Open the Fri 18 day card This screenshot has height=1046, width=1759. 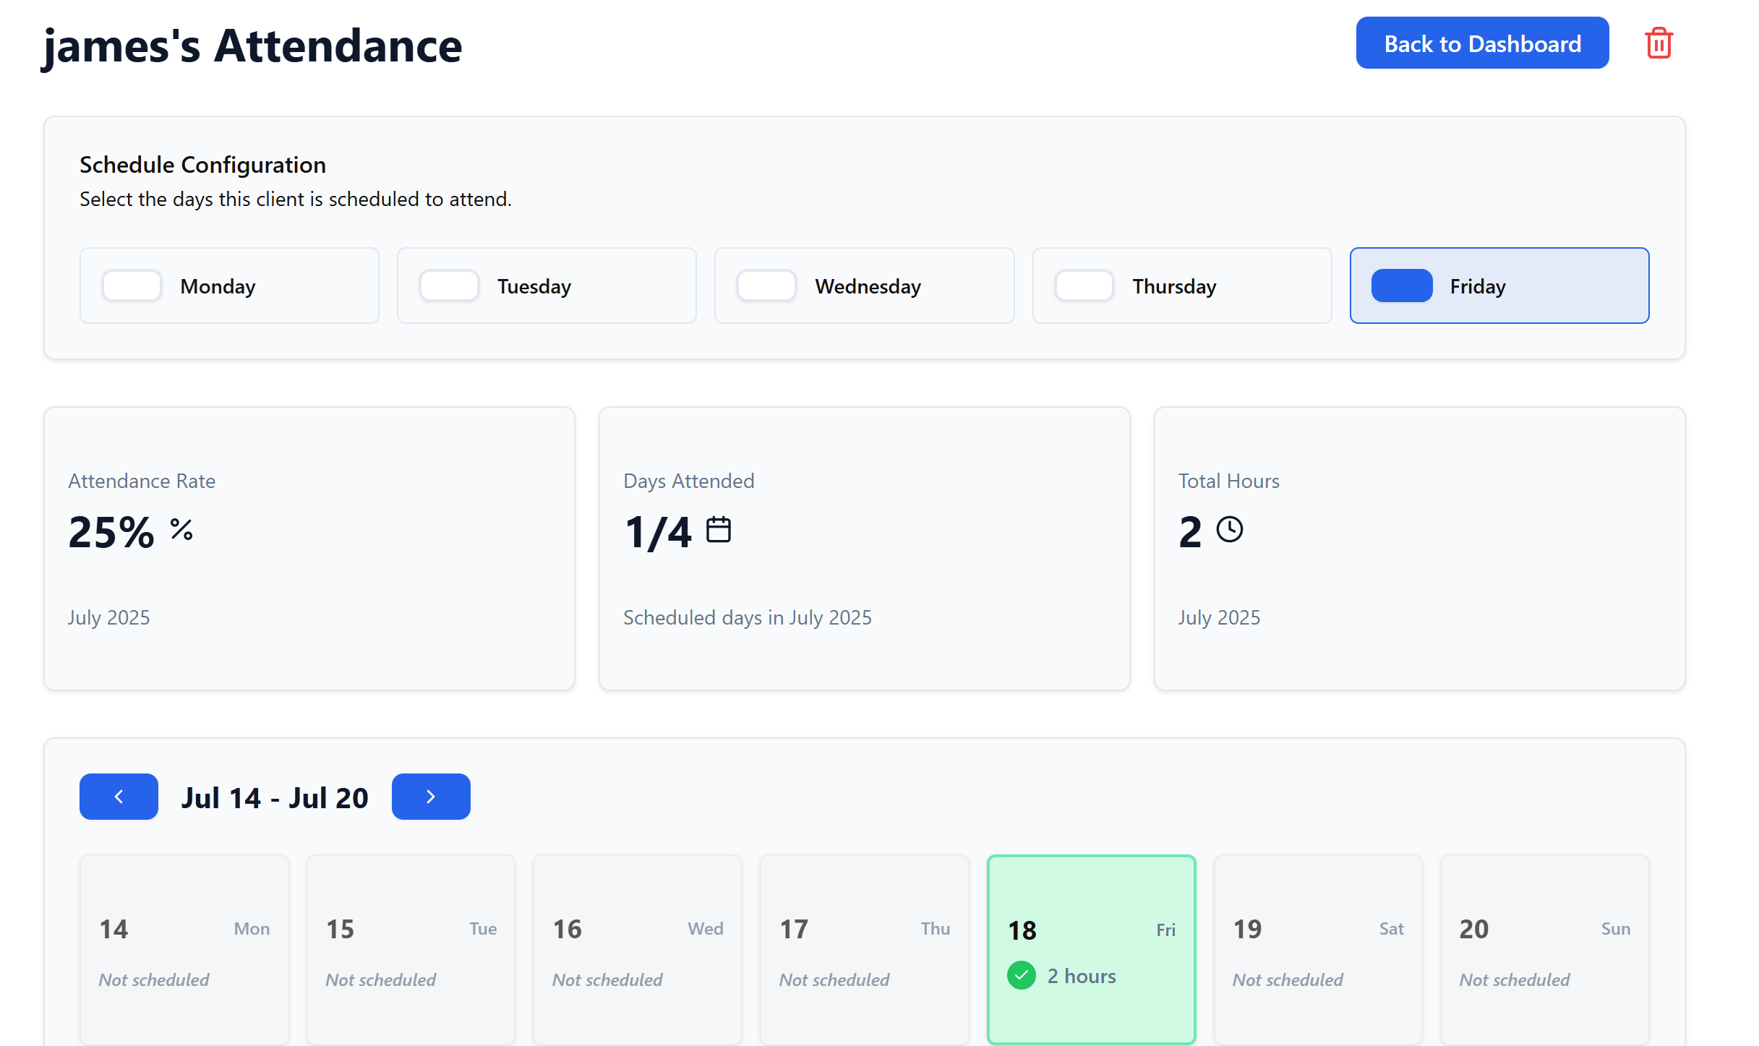point(1091,949)
